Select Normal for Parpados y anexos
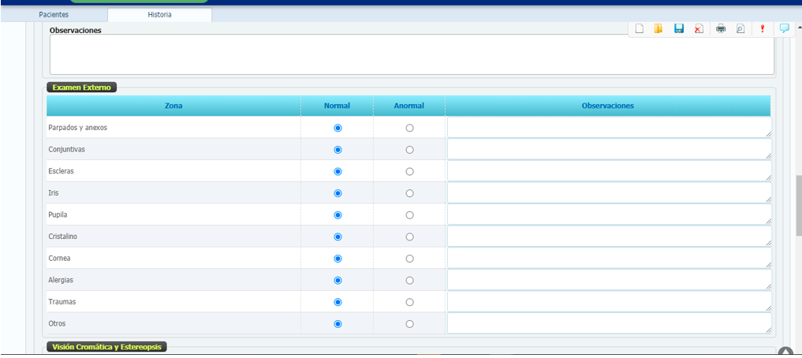 [338, 128]
